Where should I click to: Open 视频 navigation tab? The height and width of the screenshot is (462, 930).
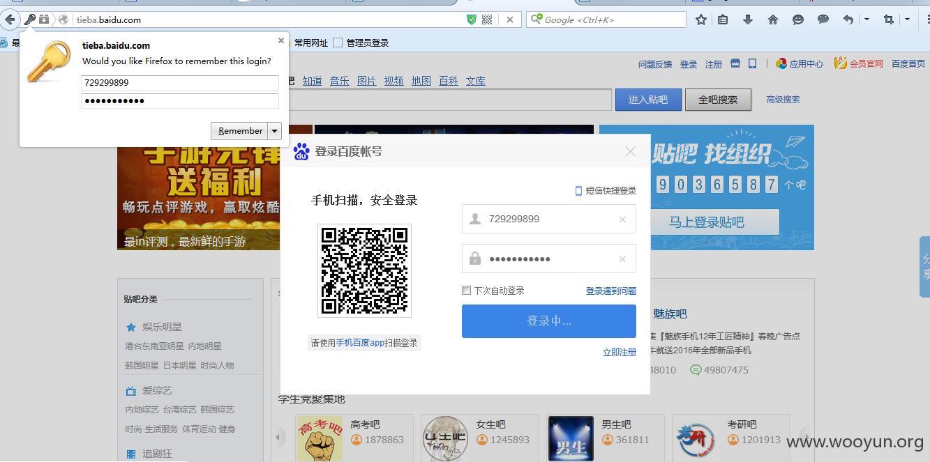(x=394, y=81)
